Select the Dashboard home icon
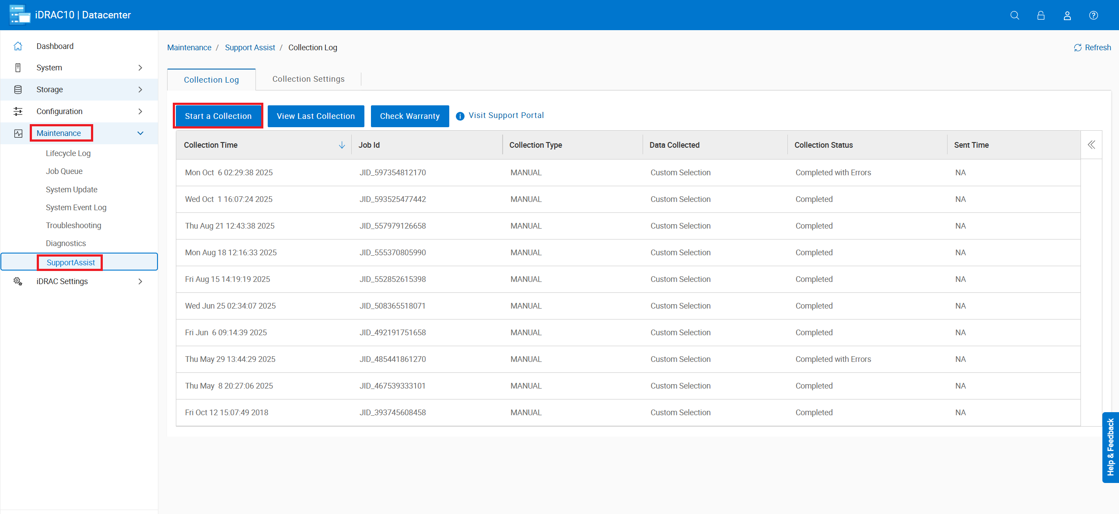This screenshot has width=1119, height=514. coord(17,45)
